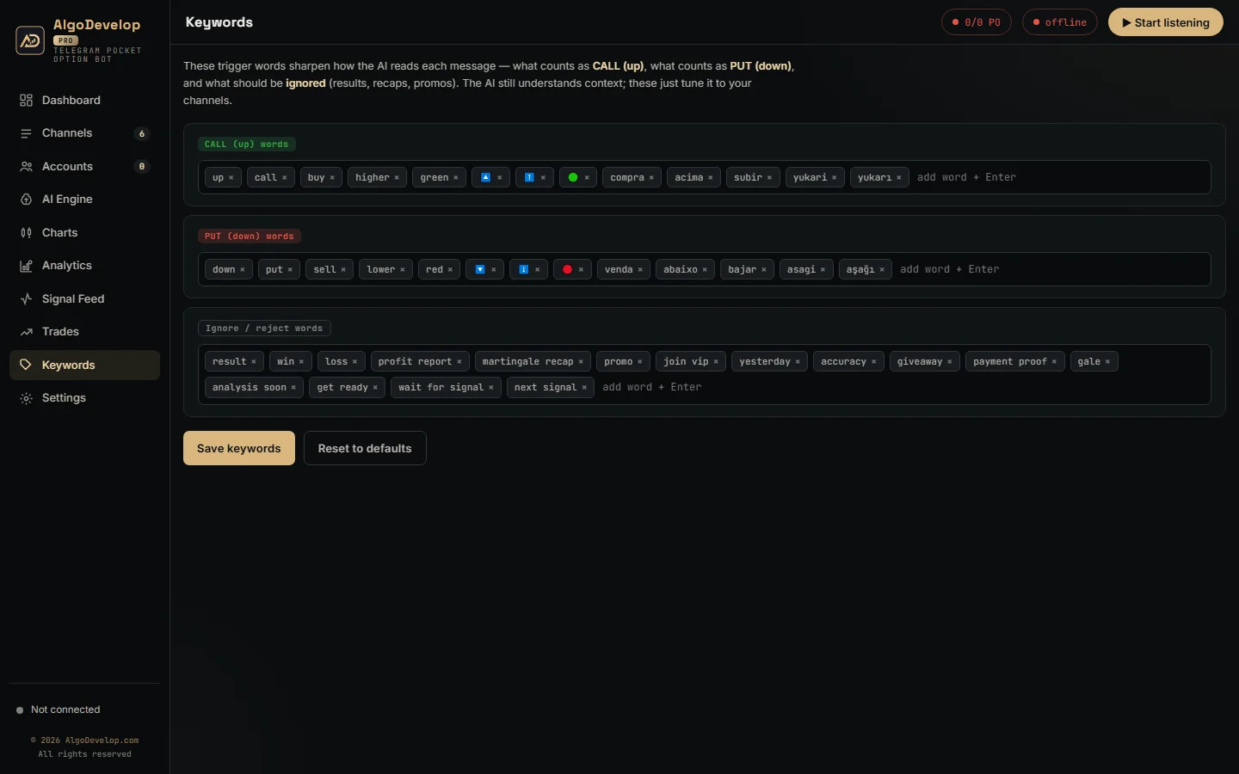Viewport: 1239px width, 774px height.
Task: Click the AlgoDevelop logo icon
Action: click(x=30, y=40)
